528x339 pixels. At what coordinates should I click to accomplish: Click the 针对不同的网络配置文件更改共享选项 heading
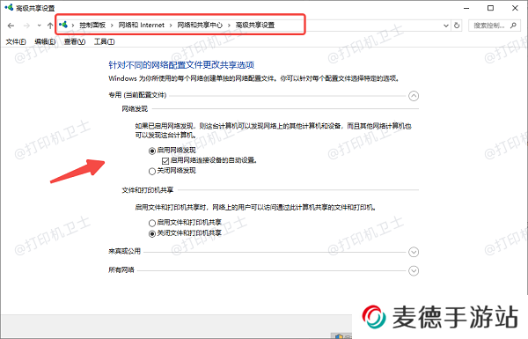[181, 64]
